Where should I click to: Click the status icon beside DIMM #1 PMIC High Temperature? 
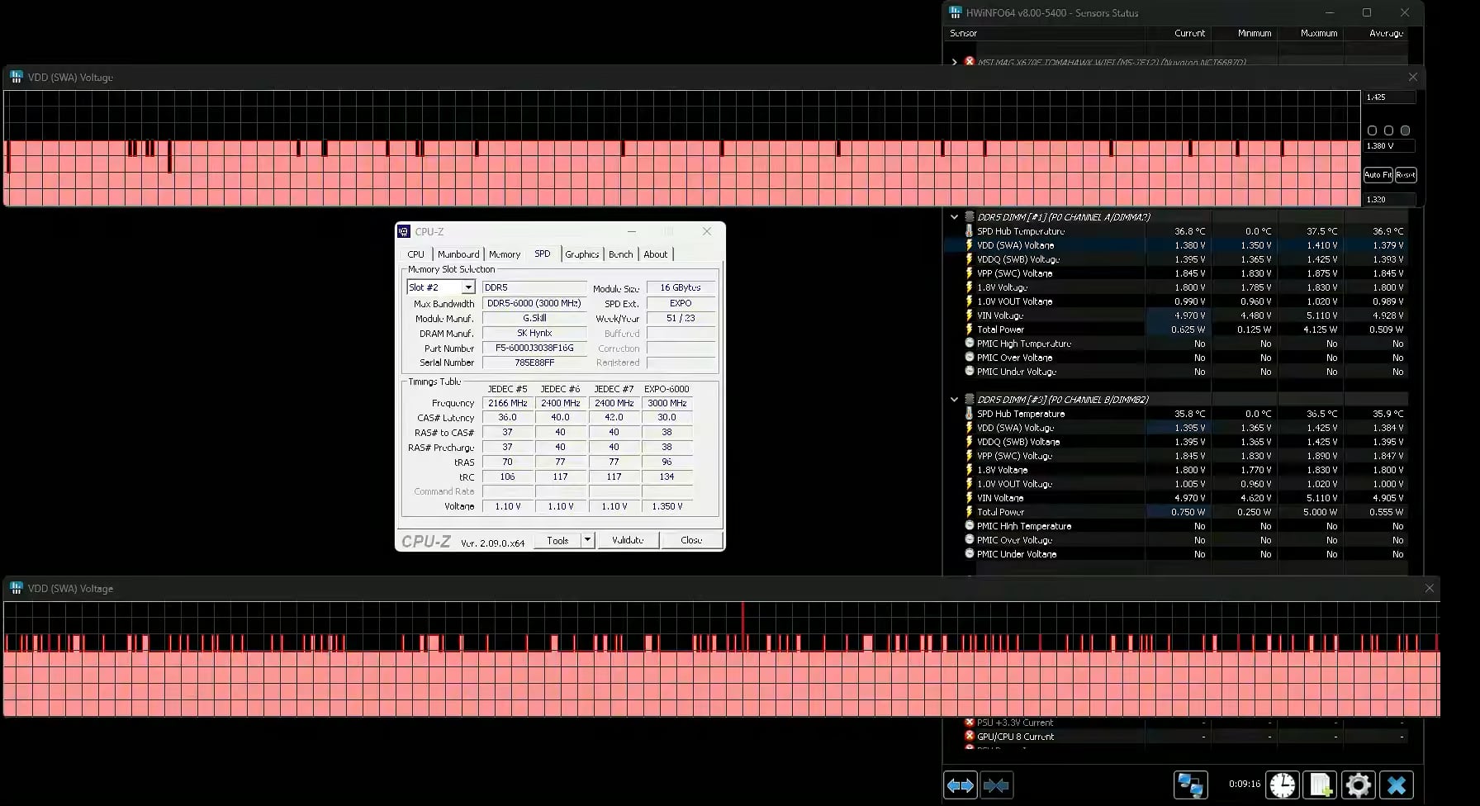point(969,344)
